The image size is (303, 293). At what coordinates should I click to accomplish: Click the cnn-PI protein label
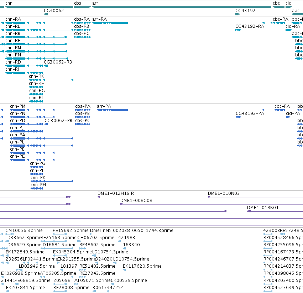click(x=37, y=171)
